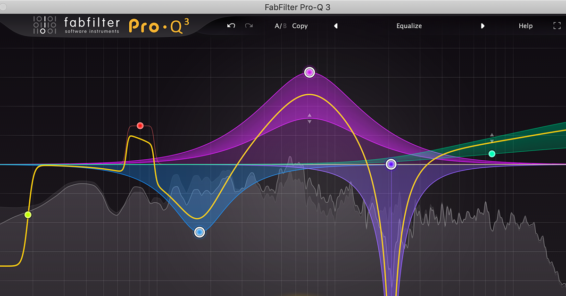Go to previous preset with left arrow

pyautogui.click(x=336, y=26)
